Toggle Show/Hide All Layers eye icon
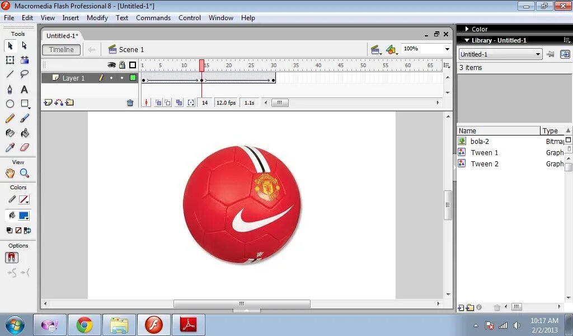Viewport: 573px width, 336px height. [x=111, y=65]
